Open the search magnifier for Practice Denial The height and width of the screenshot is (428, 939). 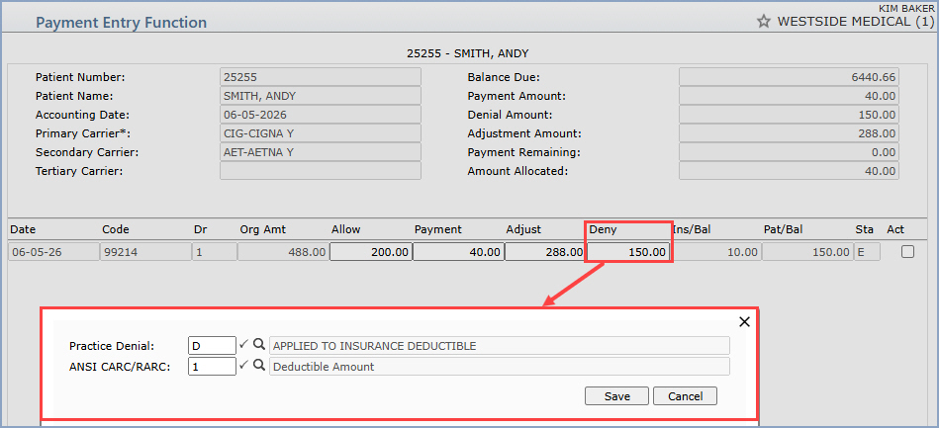[258, 344]
